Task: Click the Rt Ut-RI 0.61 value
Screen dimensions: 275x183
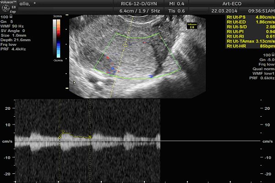Action: 250,37
